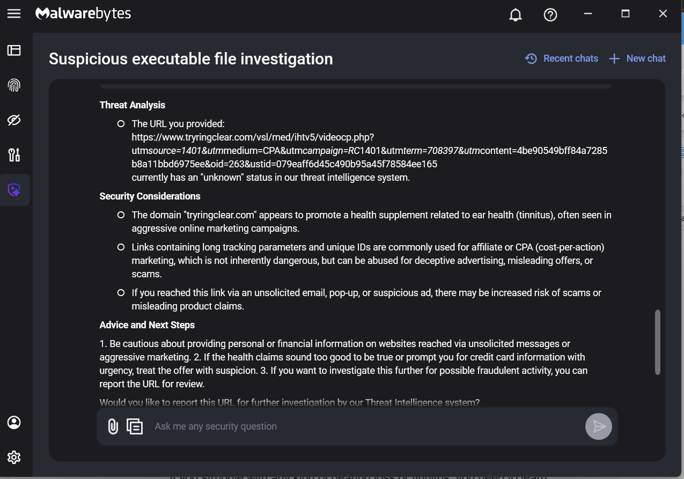Click the bullet about unsolicited email or pop-up
Viewport: 684px width, 479px height.
click(x=366, y=299)
